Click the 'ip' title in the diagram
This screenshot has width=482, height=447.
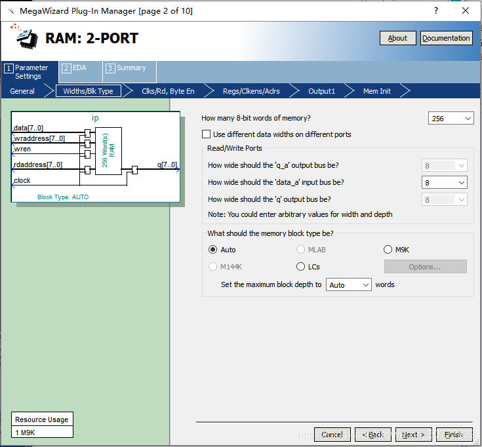coord(95,118)
